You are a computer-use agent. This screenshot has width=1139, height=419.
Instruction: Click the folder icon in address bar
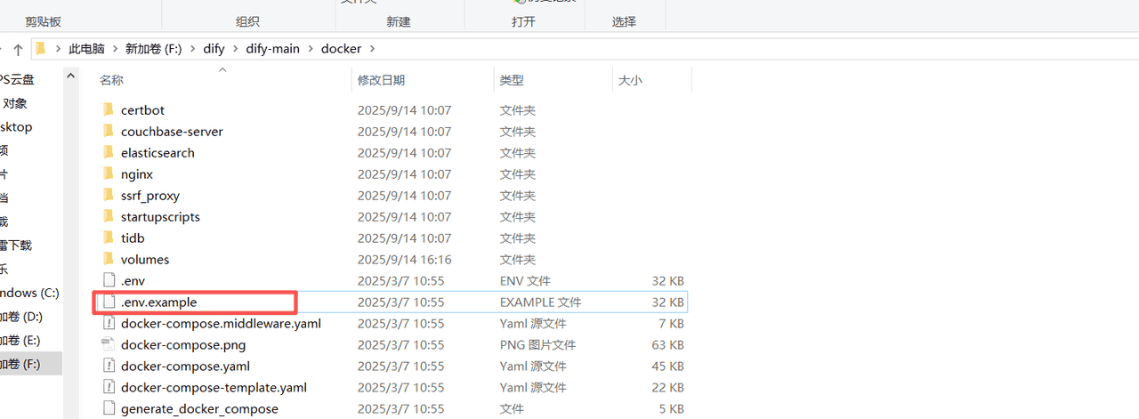(x=41, y=49)
